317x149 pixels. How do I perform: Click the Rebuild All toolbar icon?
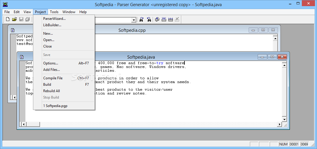coord(171,19)
